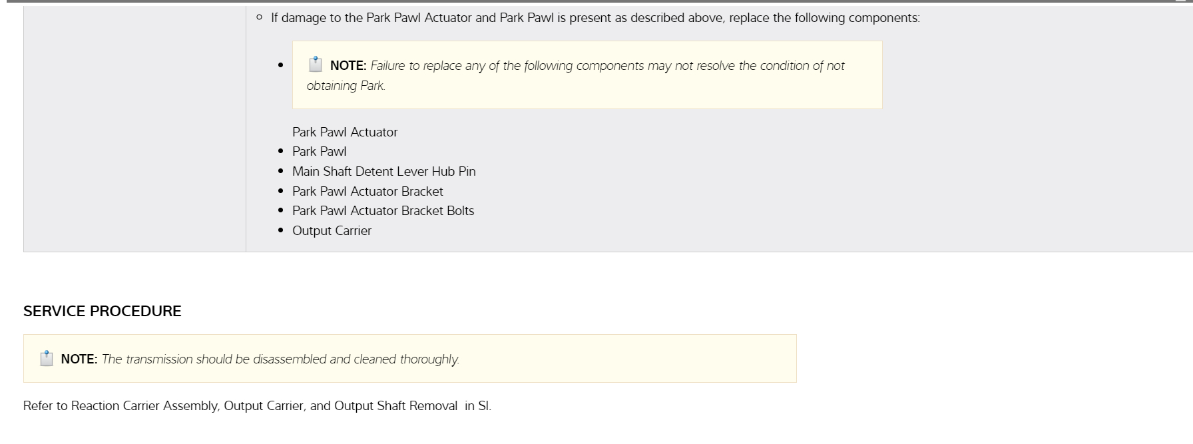Click the bold 'NOTE:' label about failure to replace
This screenshot has height=444, width=1193.
tap(348, 66)
